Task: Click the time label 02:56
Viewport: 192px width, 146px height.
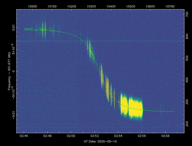Action: coord(142,136)
